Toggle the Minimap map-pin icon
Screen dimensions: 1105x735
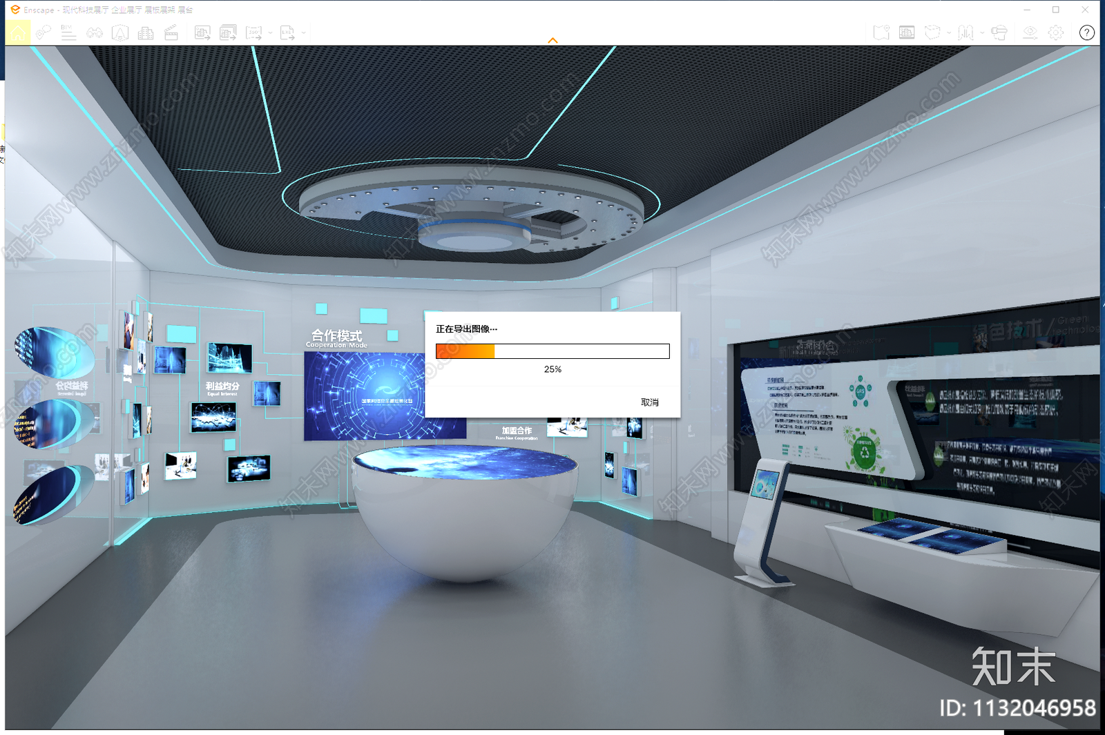pyautogui.click(x=881, y=32)
